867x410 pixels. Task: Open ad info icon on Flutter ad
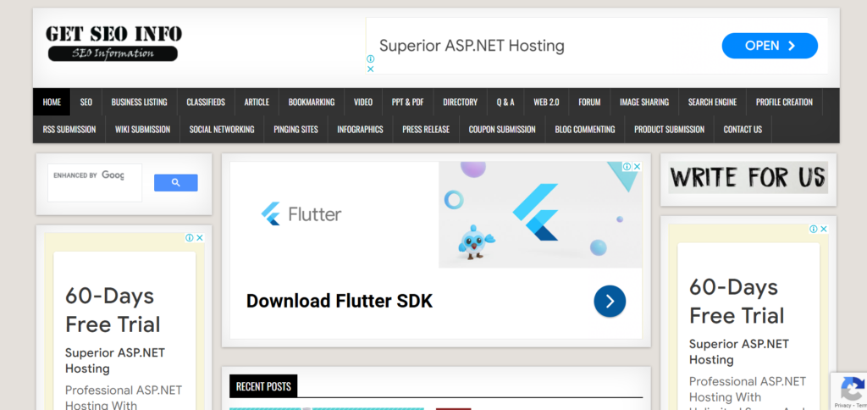coord(627,167)
